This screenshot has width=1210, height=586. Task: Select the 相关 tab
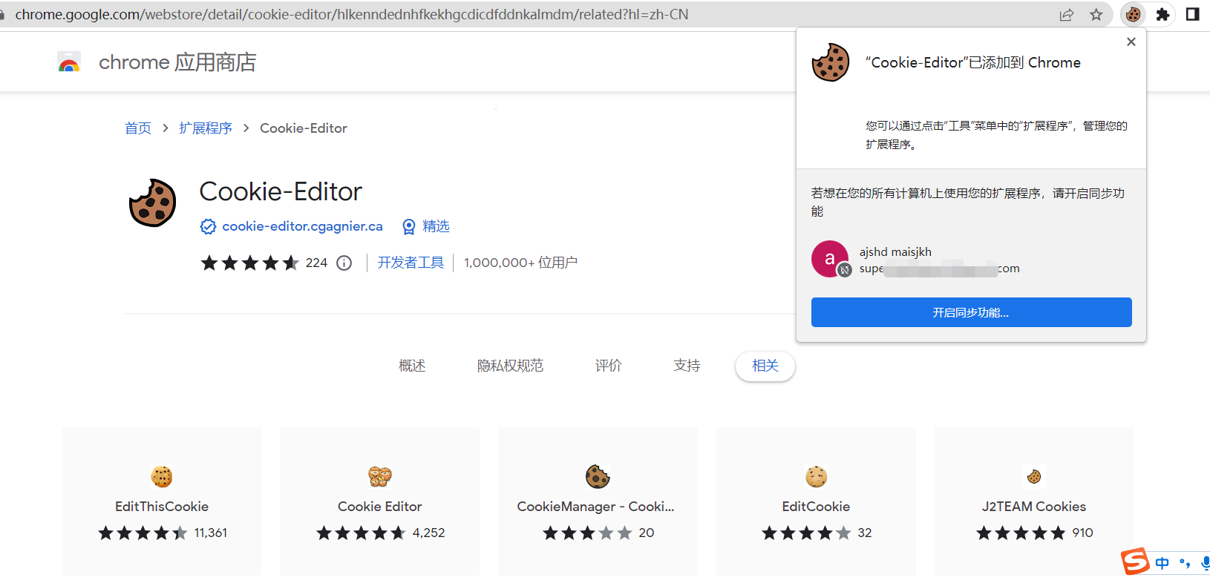(x=765, y=366)
